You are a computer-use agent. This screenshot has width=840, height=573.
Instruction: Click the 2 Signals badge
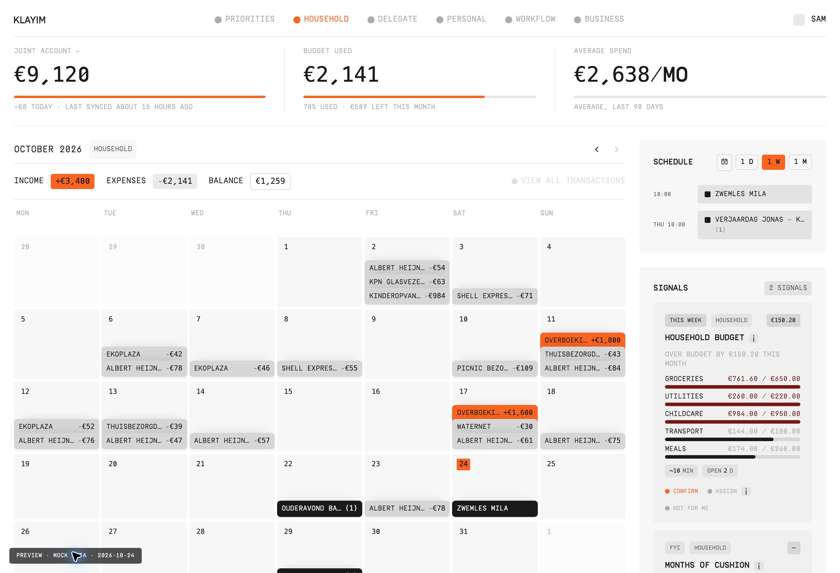coord(788,288)
